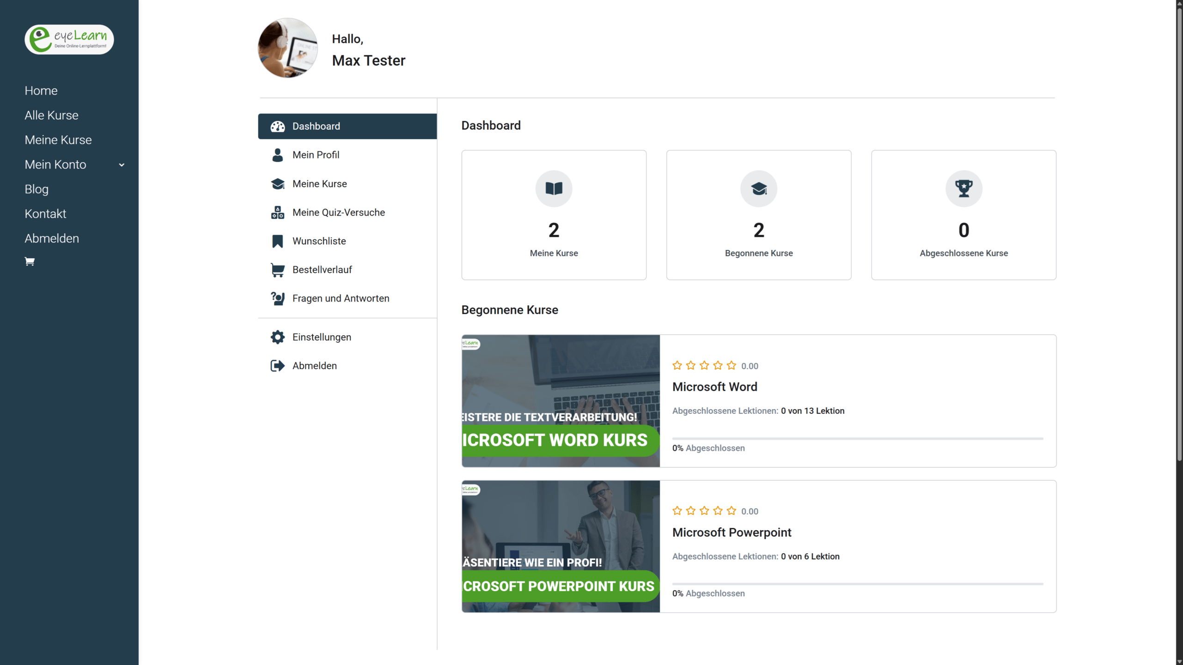The width and height of the screenshot is (1183, 665).
Task: Click the Microsoft Word progress bar
Action: click(857, 439)
